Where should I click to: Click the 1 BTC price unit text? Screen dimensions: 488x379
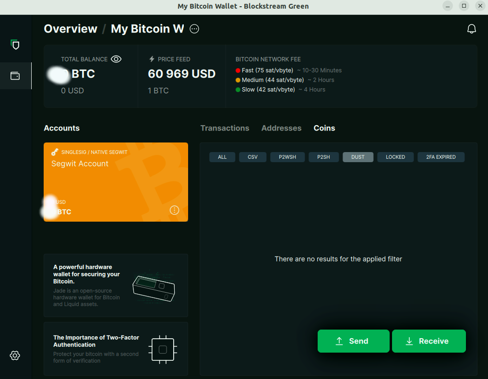click(x=158, y=91)
